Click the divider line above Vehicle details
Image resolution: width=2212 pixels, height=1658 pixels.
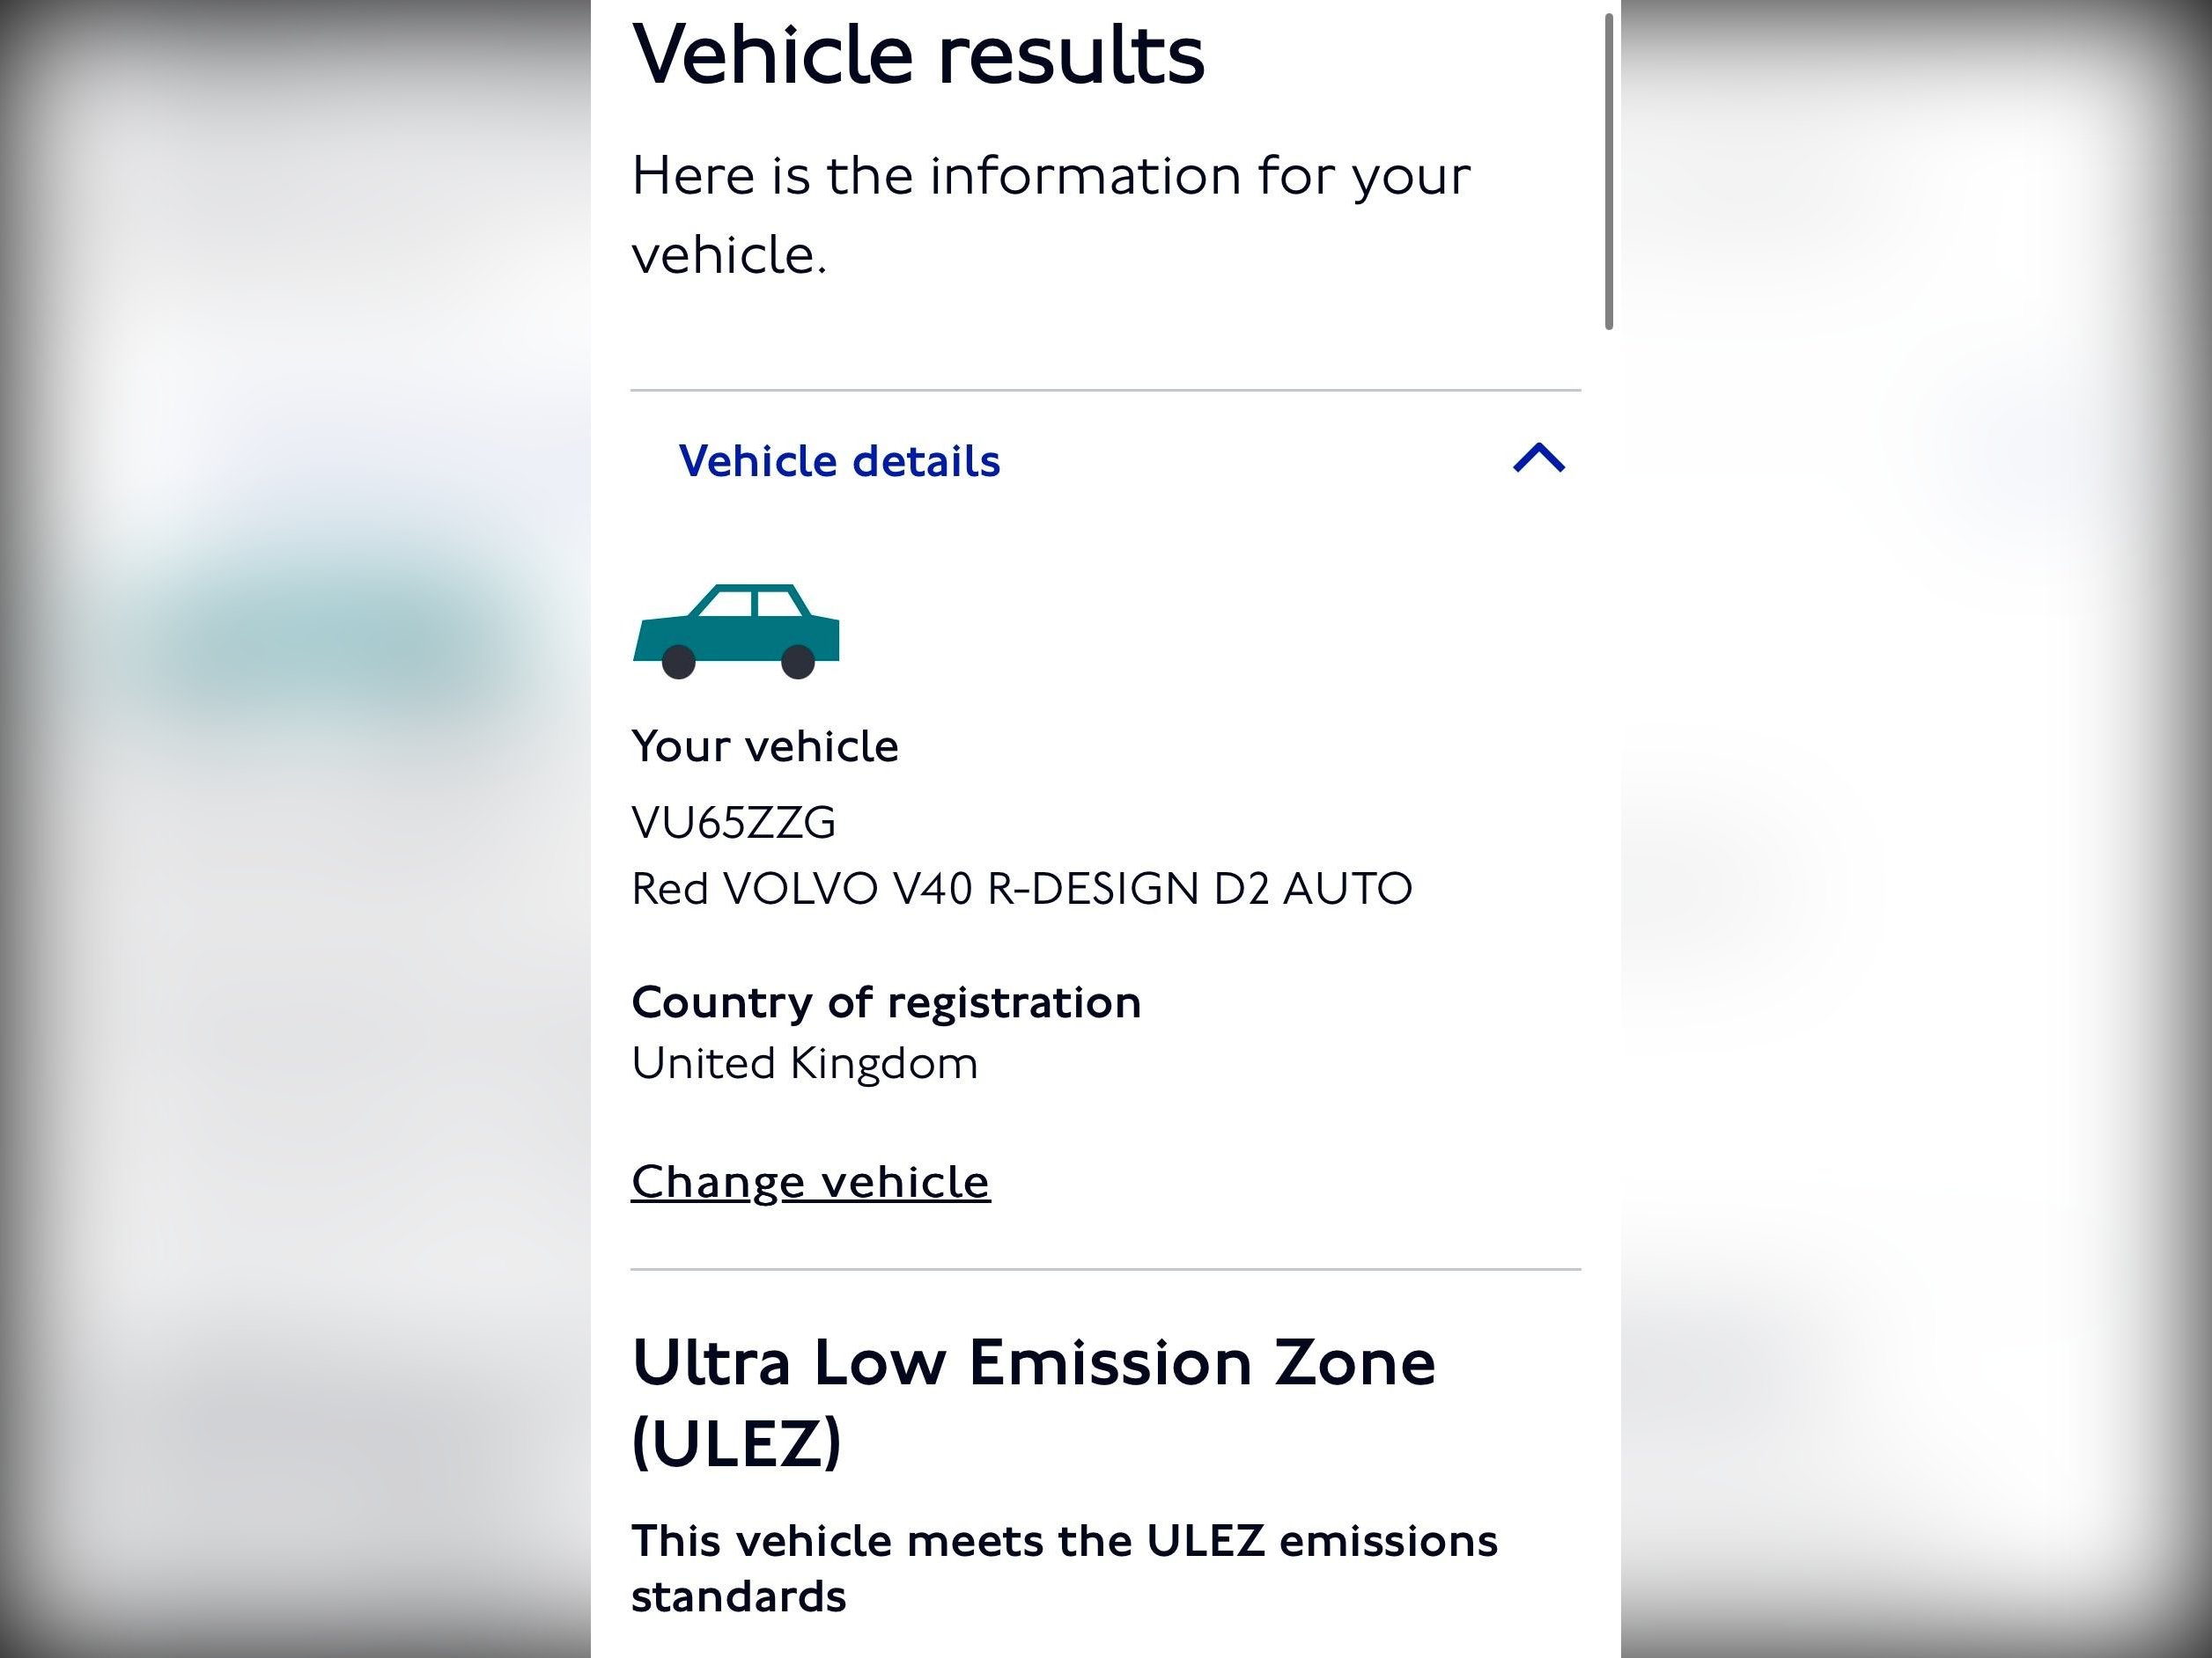coord(1105,390)
